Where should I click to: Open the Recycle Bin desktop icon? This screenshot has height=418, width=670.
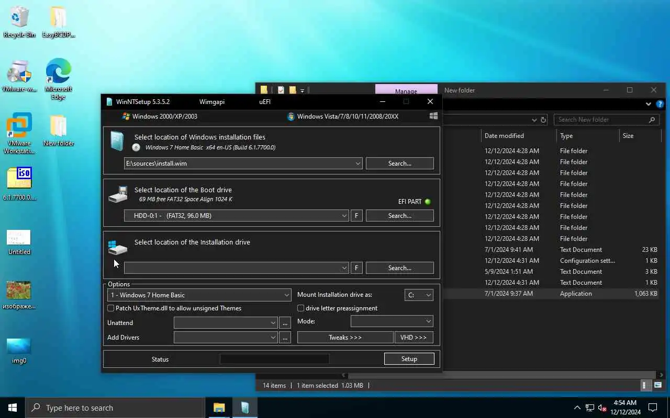point(19,22)
